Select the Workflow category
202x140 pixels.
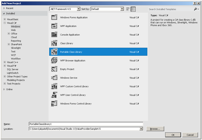coord(16,59)
